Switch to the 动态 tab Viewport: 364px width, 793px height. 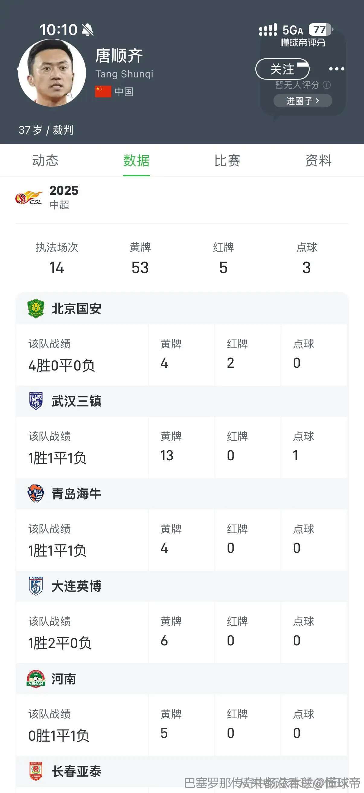(x=45, y=161)
